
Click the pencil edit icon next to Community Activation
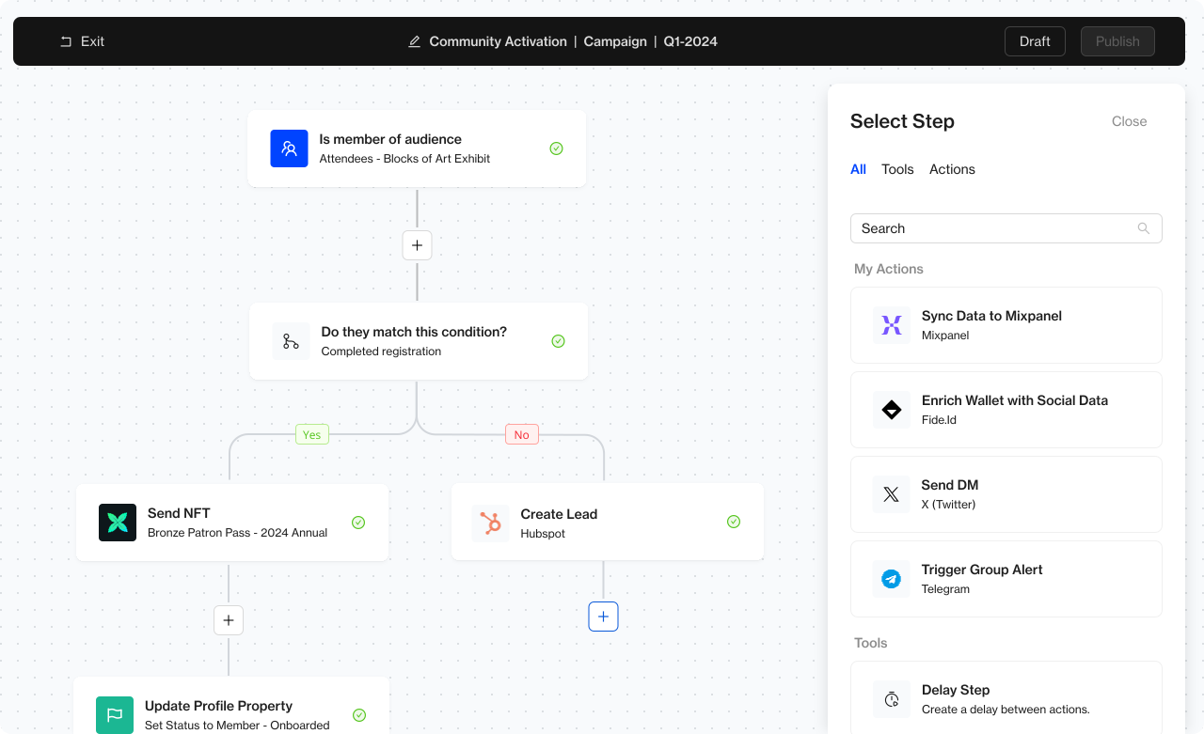coord(414,40)
